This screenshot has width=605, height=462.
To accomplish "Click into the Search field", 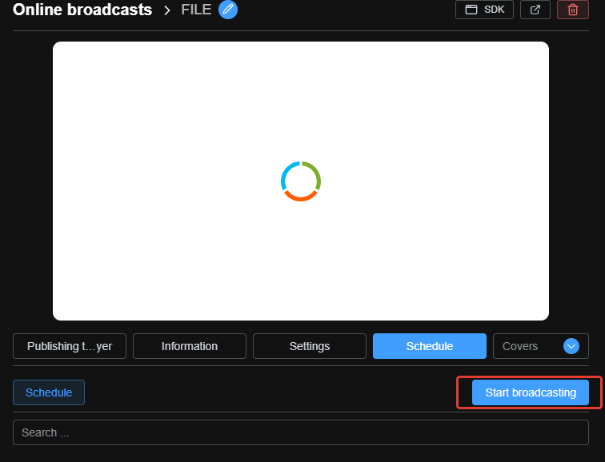I will (301, 432).
